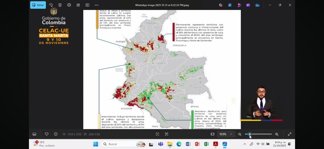Open the three-dots more options menu
This screenshot has width=324, height=149.
point(96,5)
